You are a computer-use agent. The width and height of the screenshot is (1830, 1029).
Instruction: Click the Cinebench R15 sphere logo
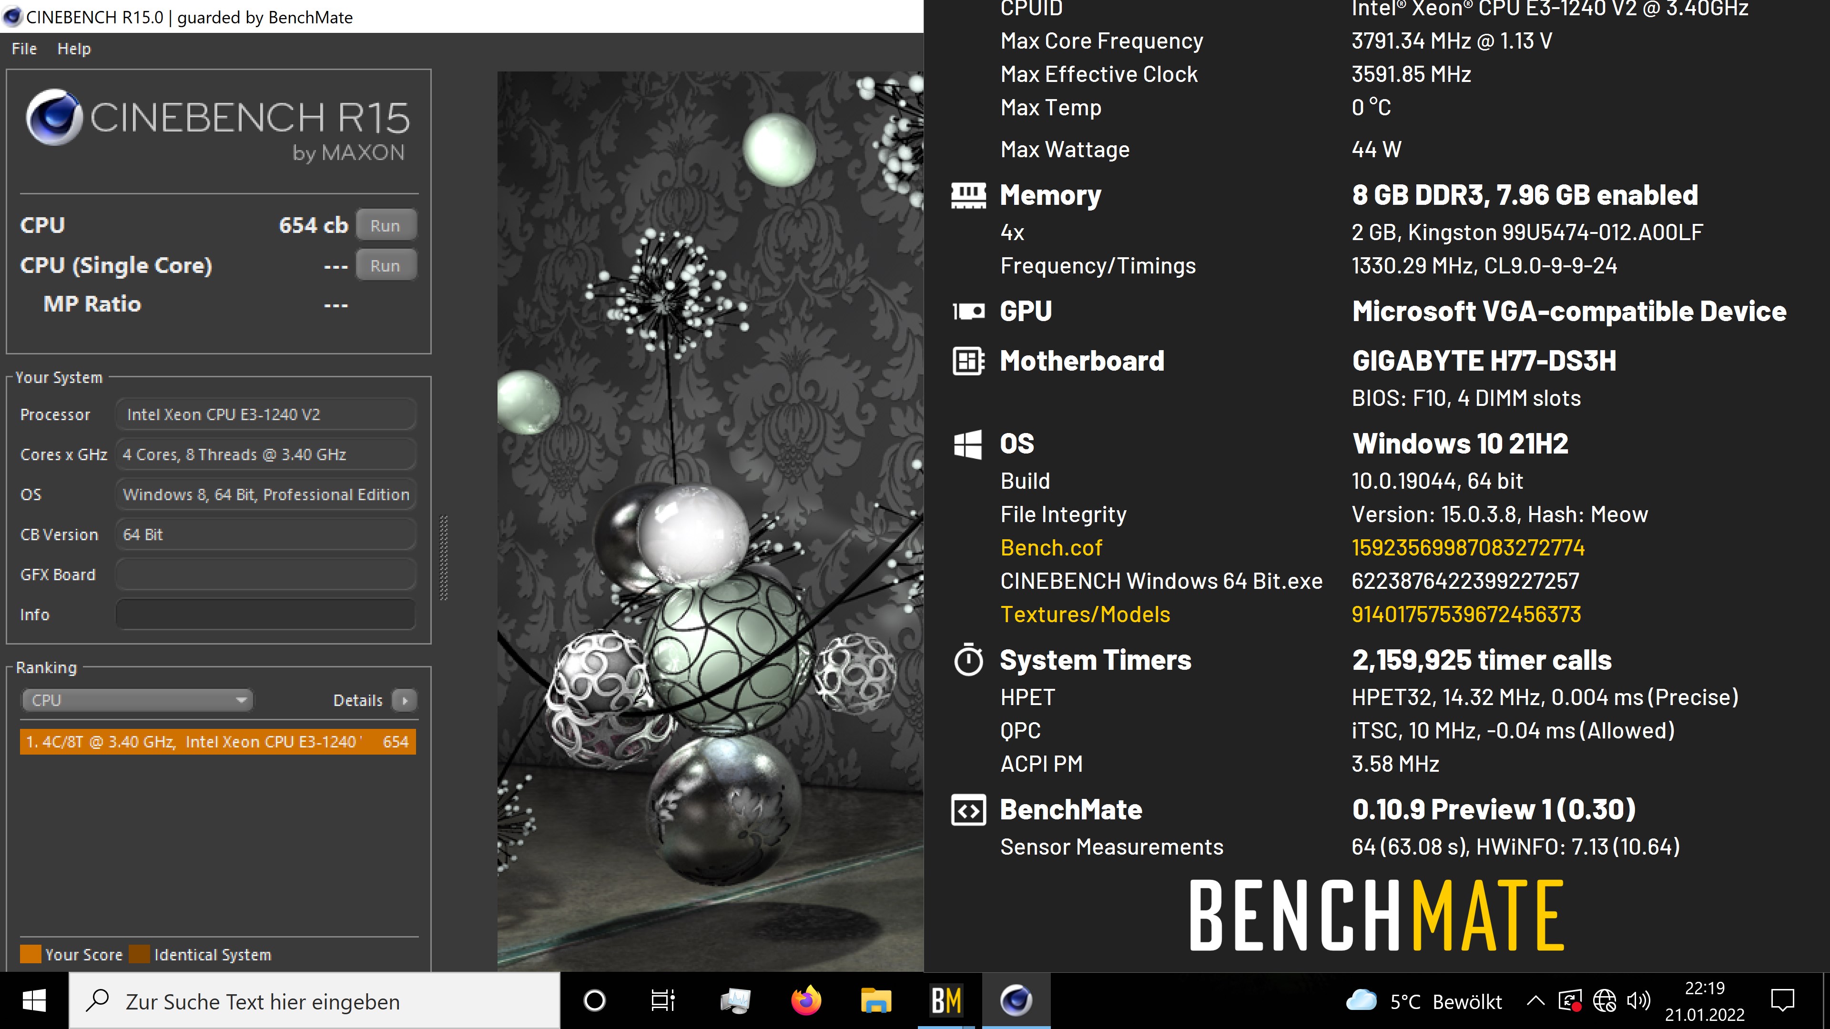54,117
